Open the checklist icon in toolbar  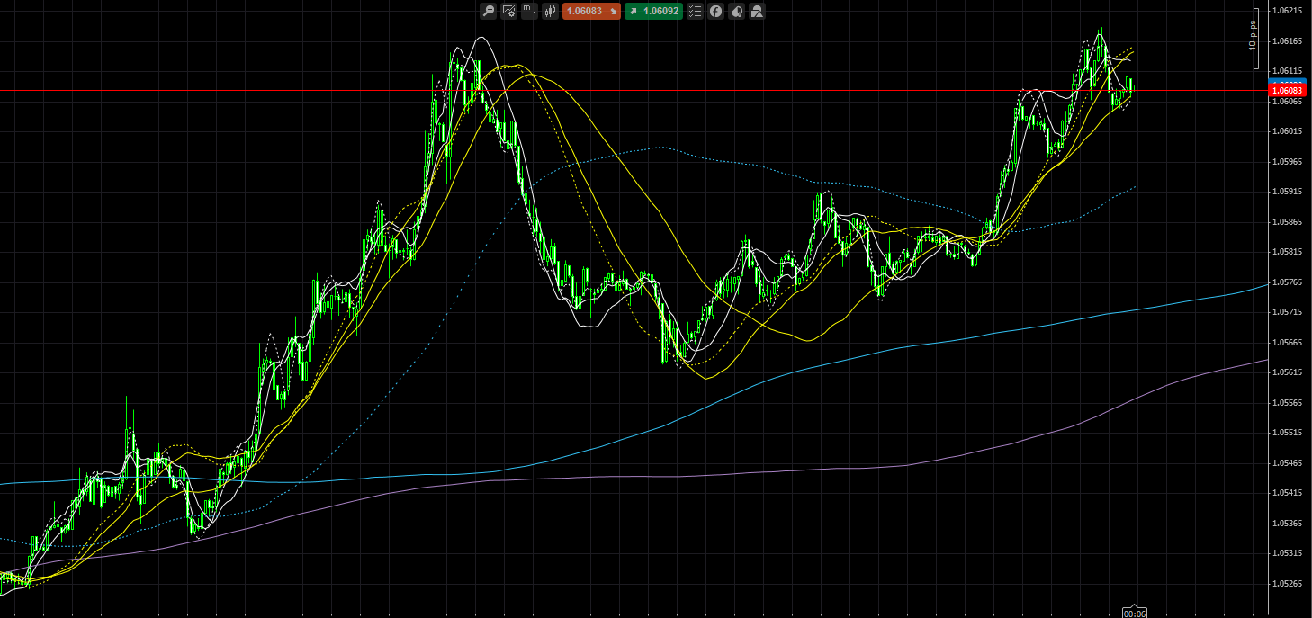click(695, 11)
